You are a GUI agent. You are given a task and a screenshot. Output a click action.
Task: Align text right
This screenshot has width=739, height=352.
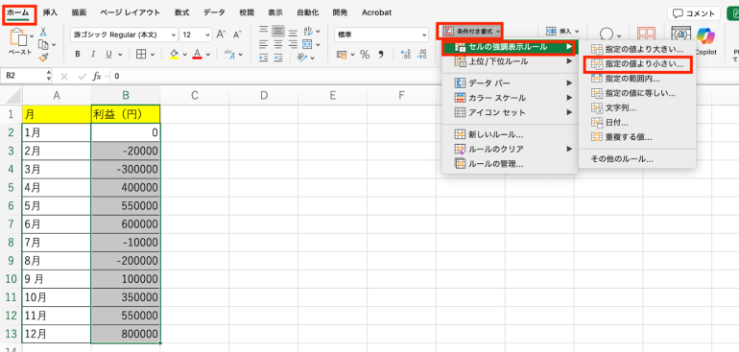[293, 44]
